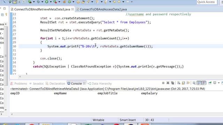Open the Declaration view tab
This screenshot has width=223, height=125.
pos(55,84)
